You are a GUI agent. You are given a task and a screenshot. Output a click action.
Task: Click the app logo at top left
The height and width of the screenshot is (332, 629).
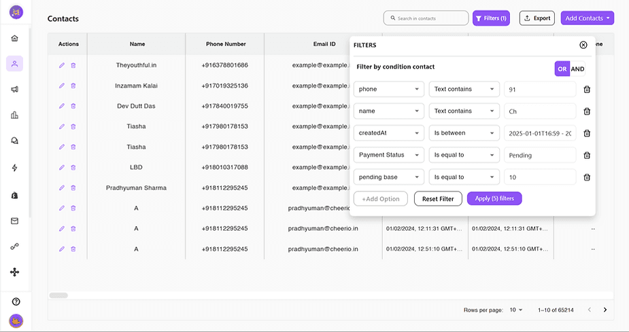[16, 12]
